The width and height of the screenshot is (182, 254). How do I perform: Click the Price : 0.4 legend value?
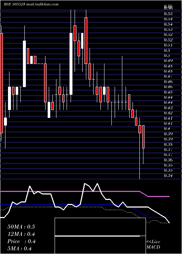pyautogui.click(x=21, y=241)
